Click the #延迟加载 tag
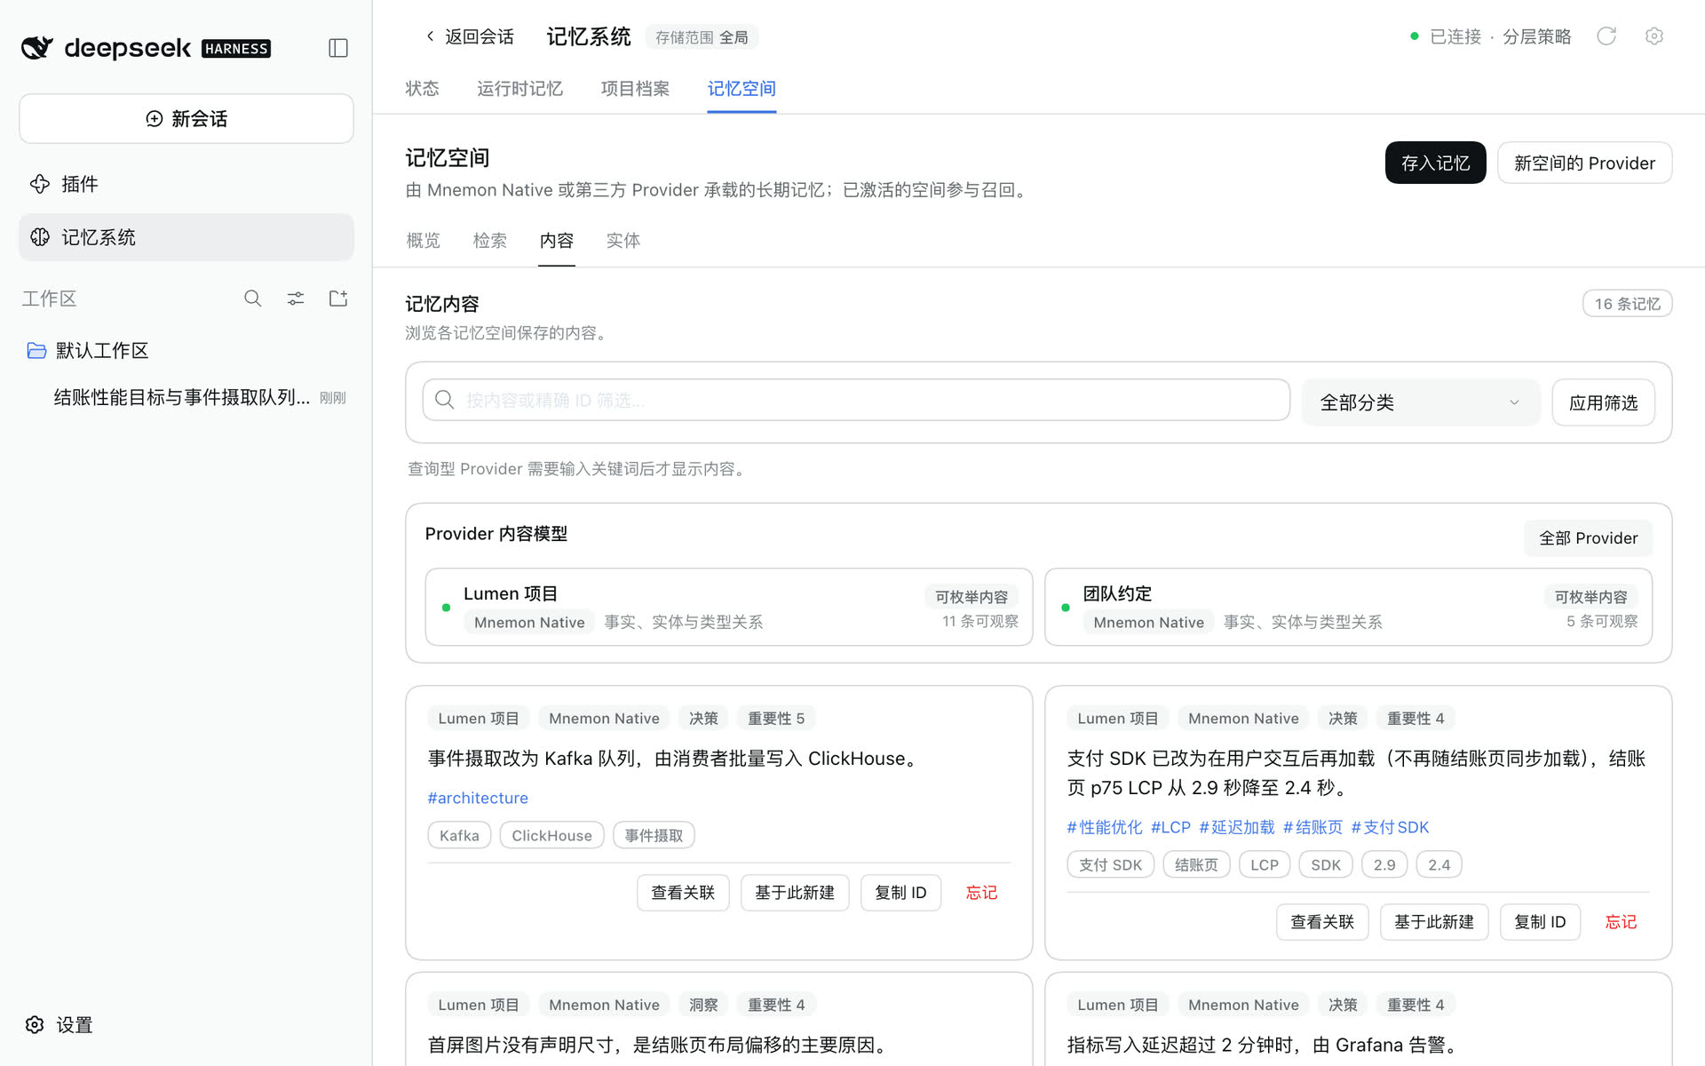Image resolution: width=1705 pixels, height=1066 pixels. (1237, 827)
